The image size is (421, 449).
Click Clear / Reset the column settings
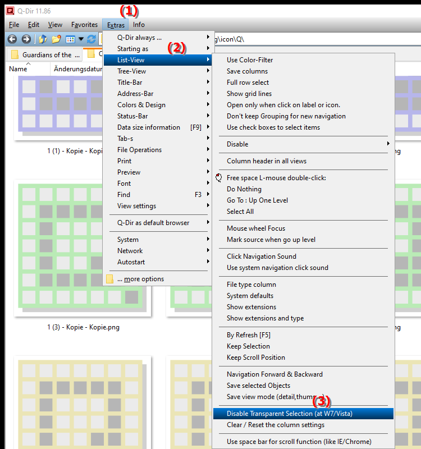[303, 425]
